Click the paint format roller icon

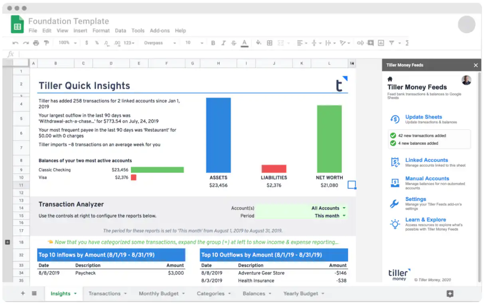(x=46, y=43)
